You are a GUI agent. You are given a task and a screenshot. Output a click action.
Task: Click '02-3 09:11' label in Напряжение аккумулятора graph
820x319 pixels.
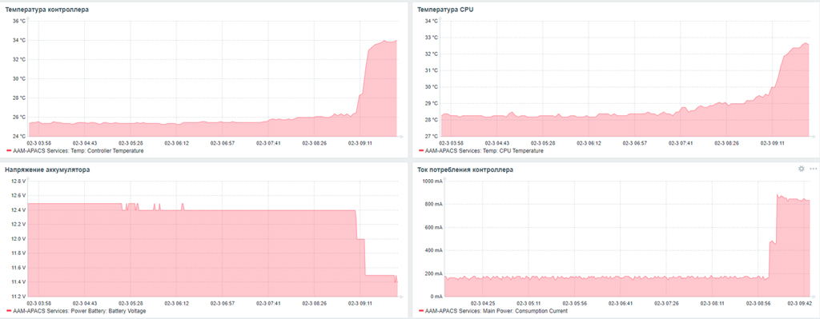pos(360,302)
